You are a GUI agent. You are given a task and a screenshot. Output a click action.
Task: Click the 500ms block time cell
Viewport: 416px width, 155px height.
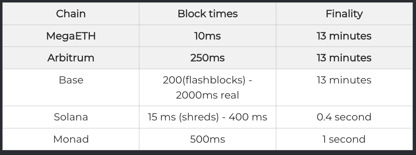[x=208, y=139]
